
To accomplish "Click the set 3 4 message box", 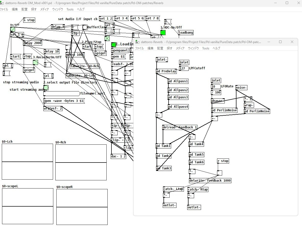I will coord(121,18).
